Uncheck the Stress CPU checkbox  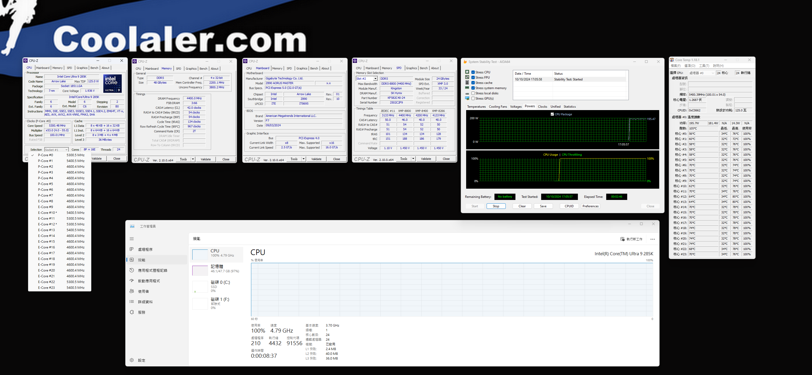click(473, 72)
